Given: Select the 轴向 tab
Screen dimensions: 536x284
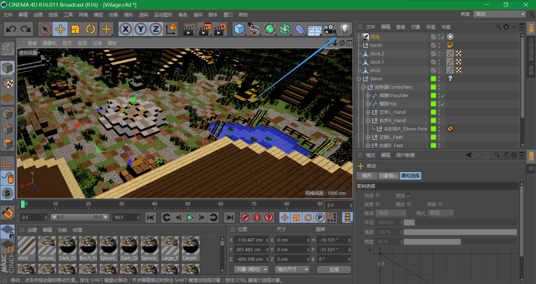Looking at the screenshot, I should pyautogui.click(x=367, y=176).
